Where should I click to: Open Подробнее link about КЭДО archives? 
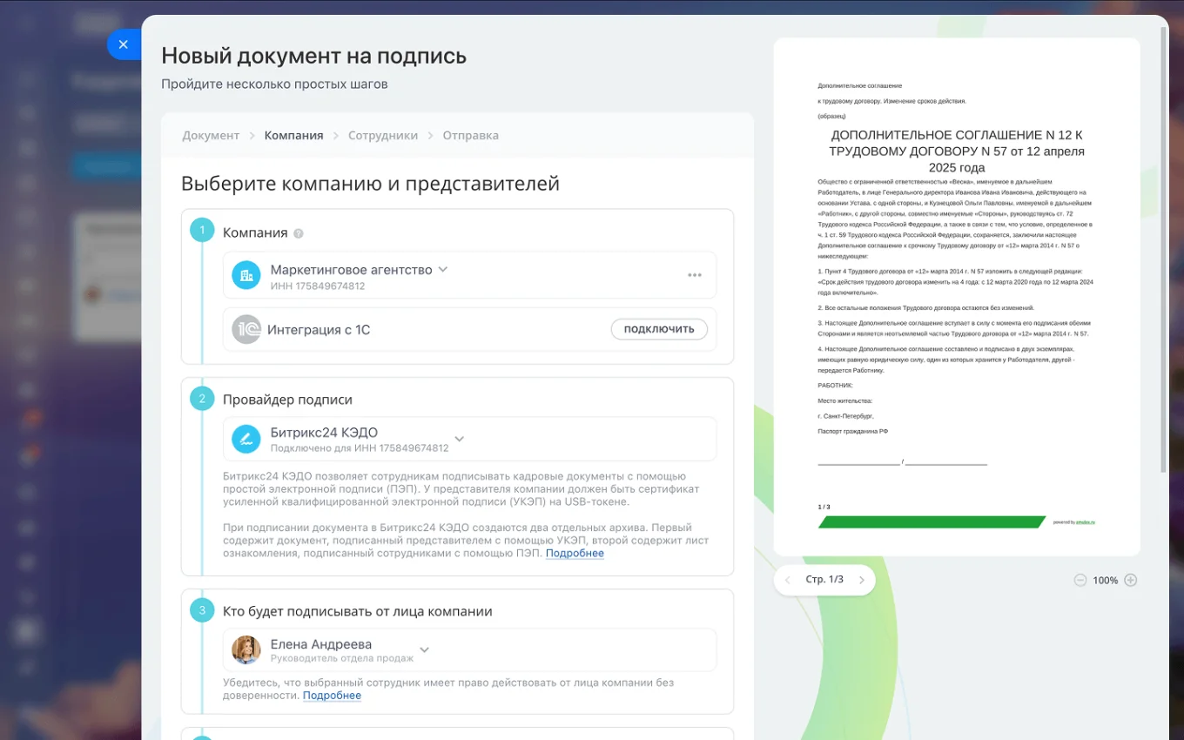coord(575,554)
